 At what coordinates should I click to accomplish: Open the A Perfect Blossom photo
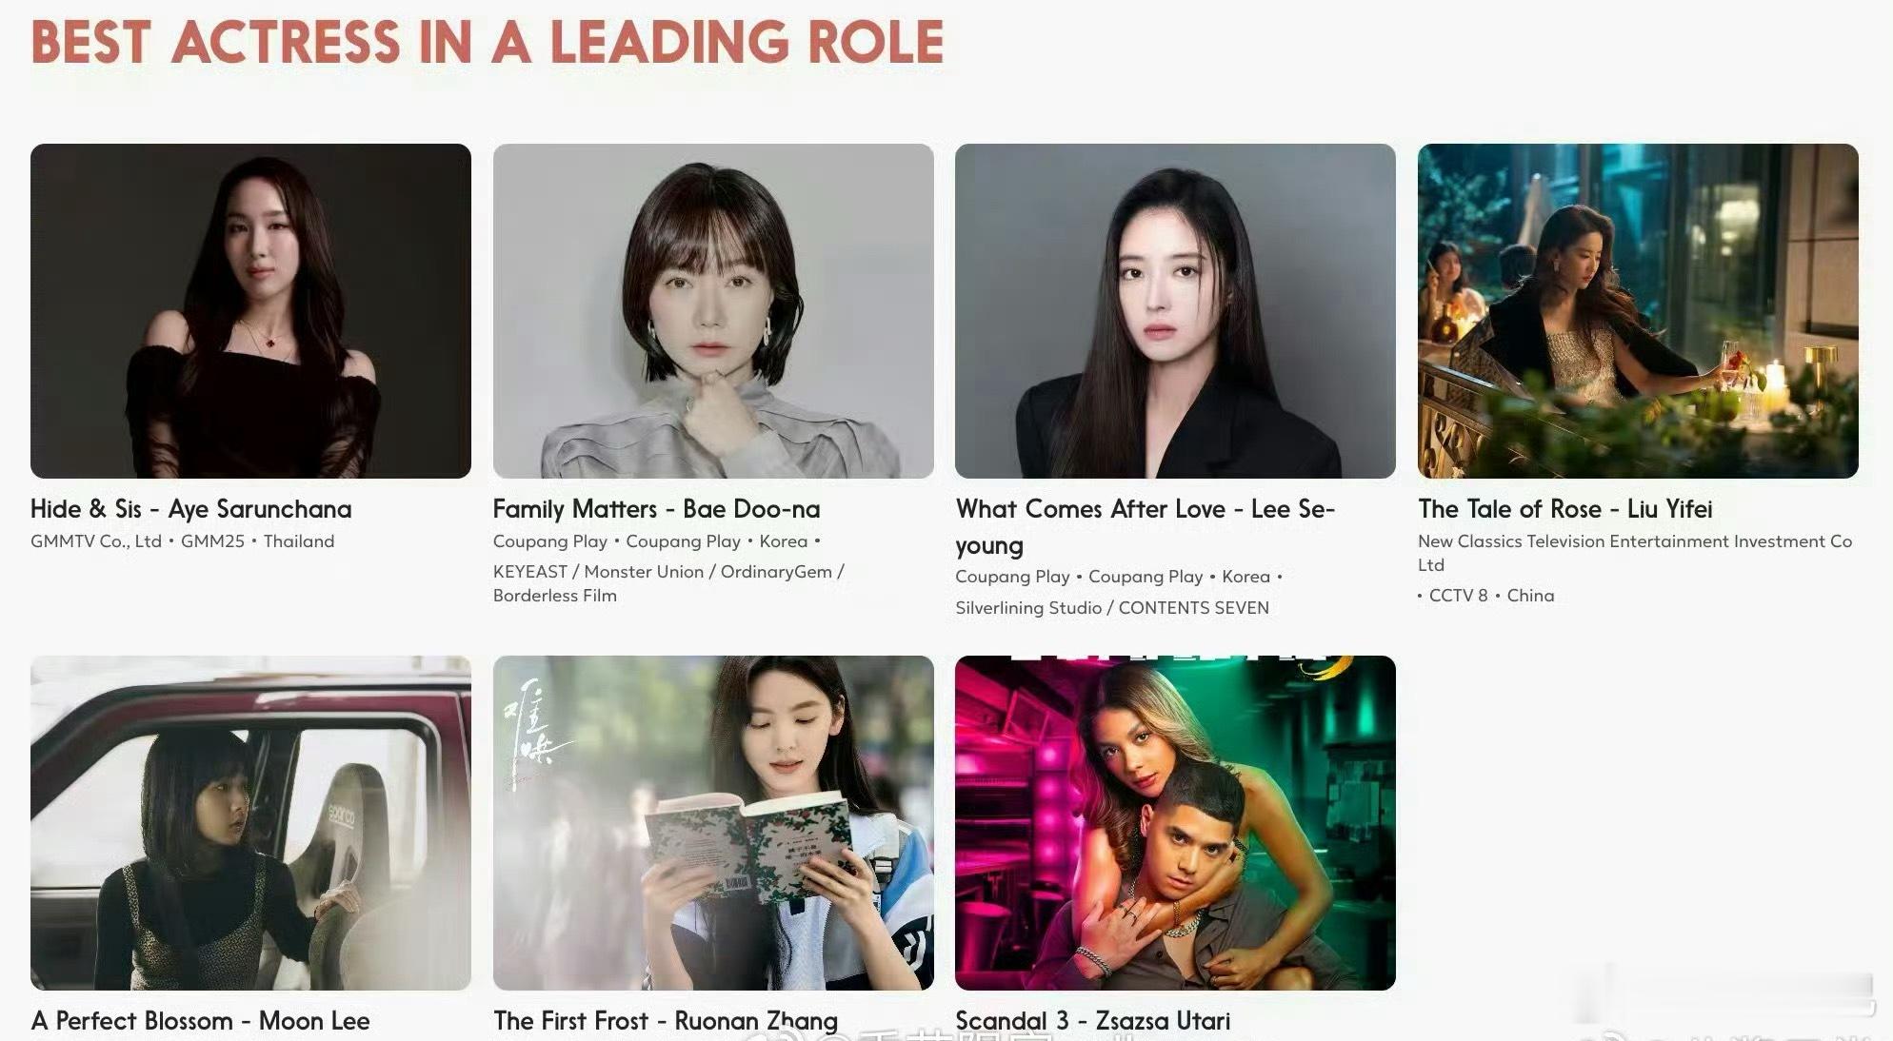tap(250, 823)
